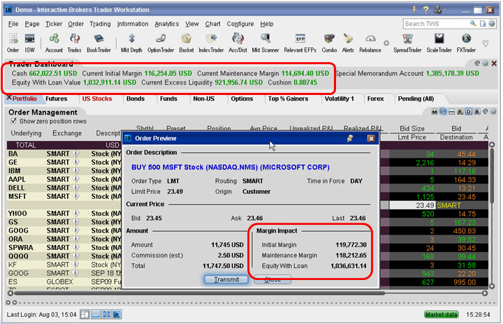Open the Relevant EFPs tool
Image resolution: width=503 pixels, height=324 pixels.
point(300,43)
